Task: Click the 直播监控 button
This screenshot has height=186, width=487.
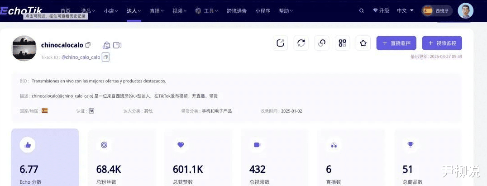Action: point(396,43)
